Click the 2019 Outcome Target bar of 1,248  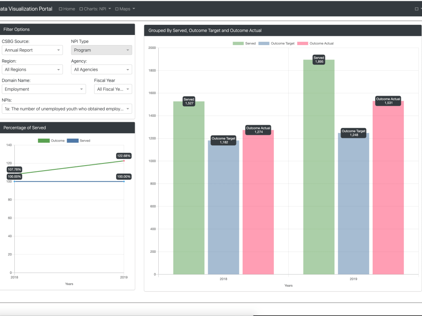point(354,204)
